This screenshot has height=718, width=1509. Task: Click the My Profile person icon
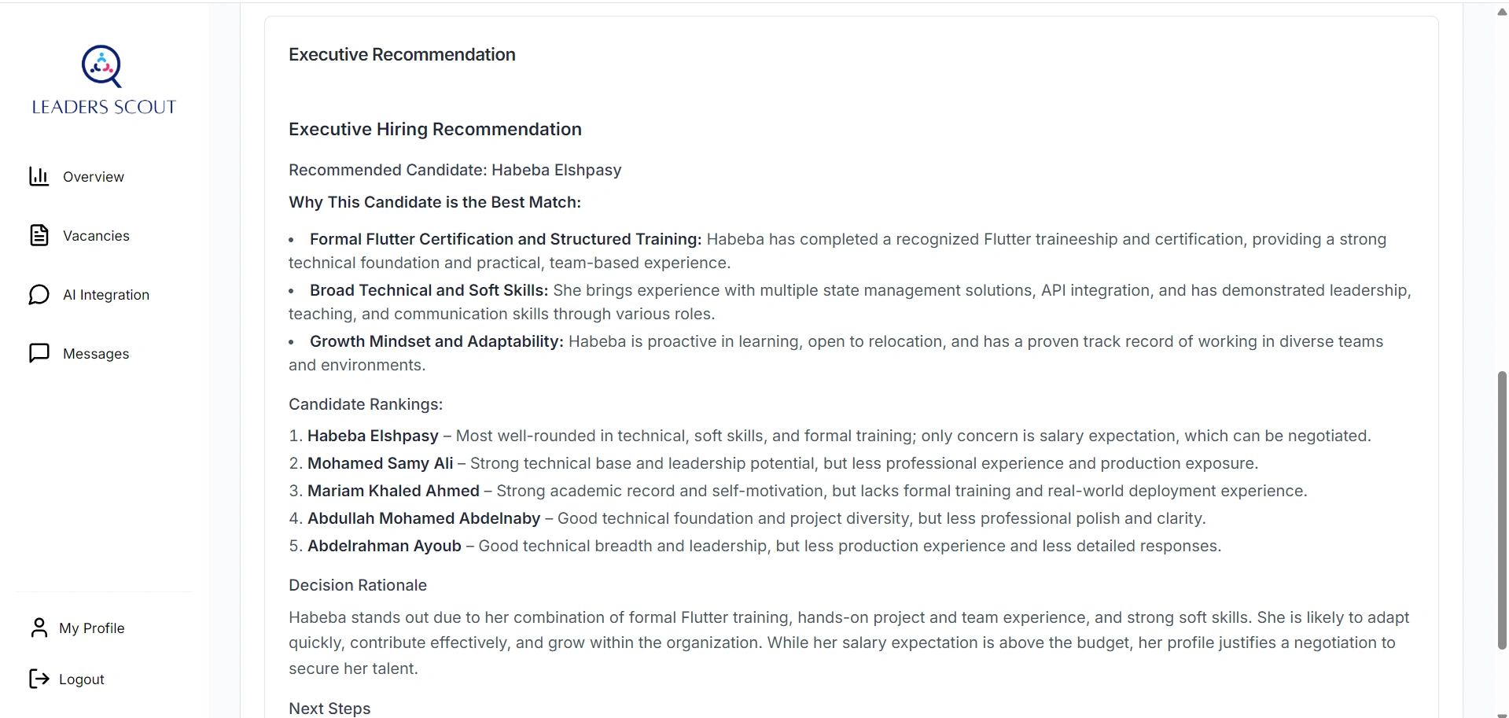tap(39, 628)
